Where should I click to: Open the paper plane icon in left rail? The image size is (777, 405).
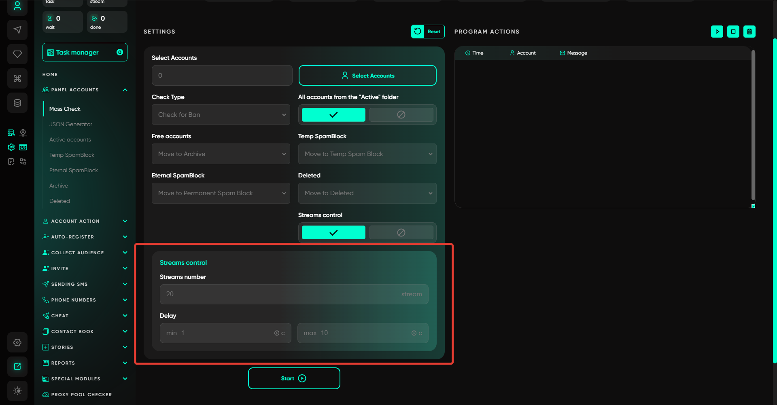[17, 30]
